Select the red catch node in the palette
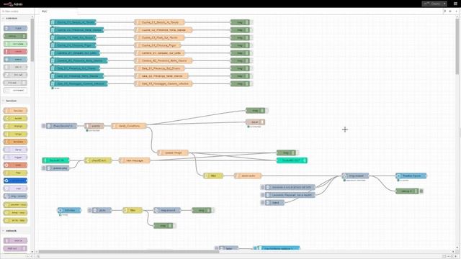The width and height of the screenshot is (461, 259). [16, 52]
